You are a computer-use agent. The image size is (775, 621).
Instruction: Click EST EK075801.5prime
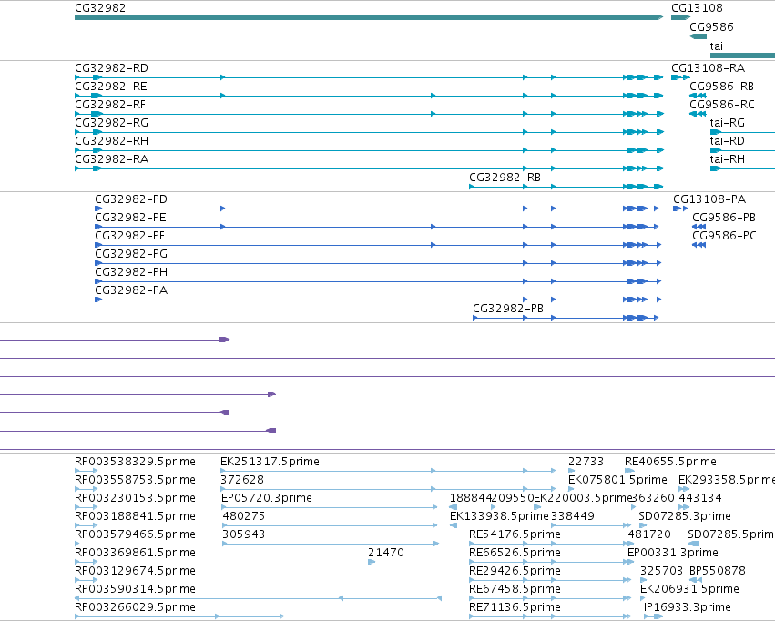(571, 489)
